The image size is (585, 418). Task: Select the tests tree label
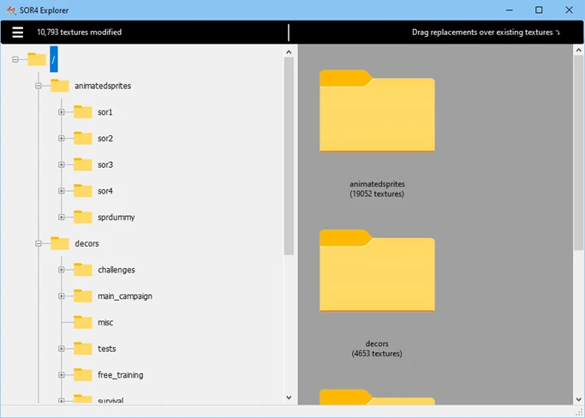click(107, 349)
